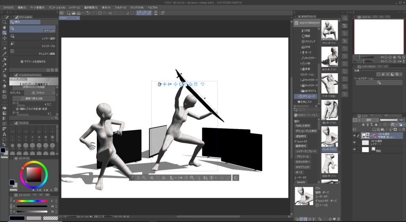This screenshot has height=222, width=406.
Task: Click Zoom out minus icon in Navigator
Action: [x=386, y=57]
